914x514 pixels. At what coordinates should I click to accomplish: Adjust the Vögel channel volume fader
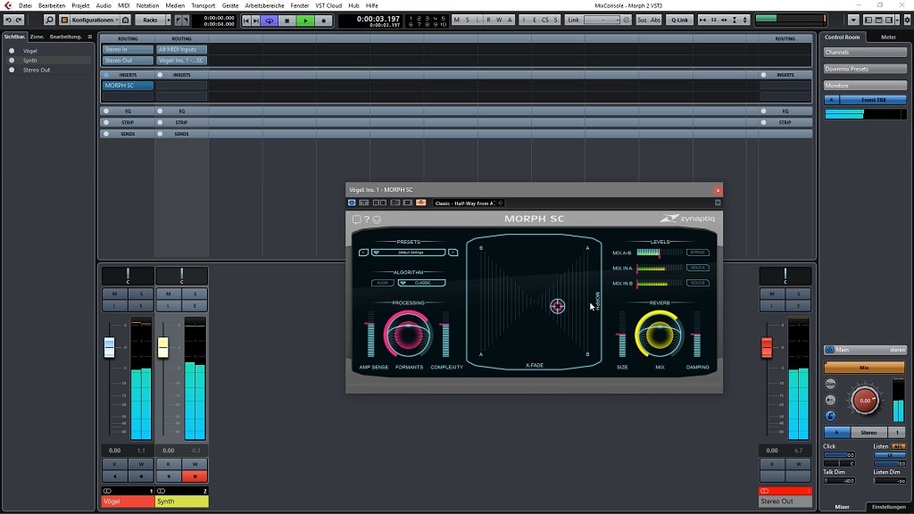(109, 347)
